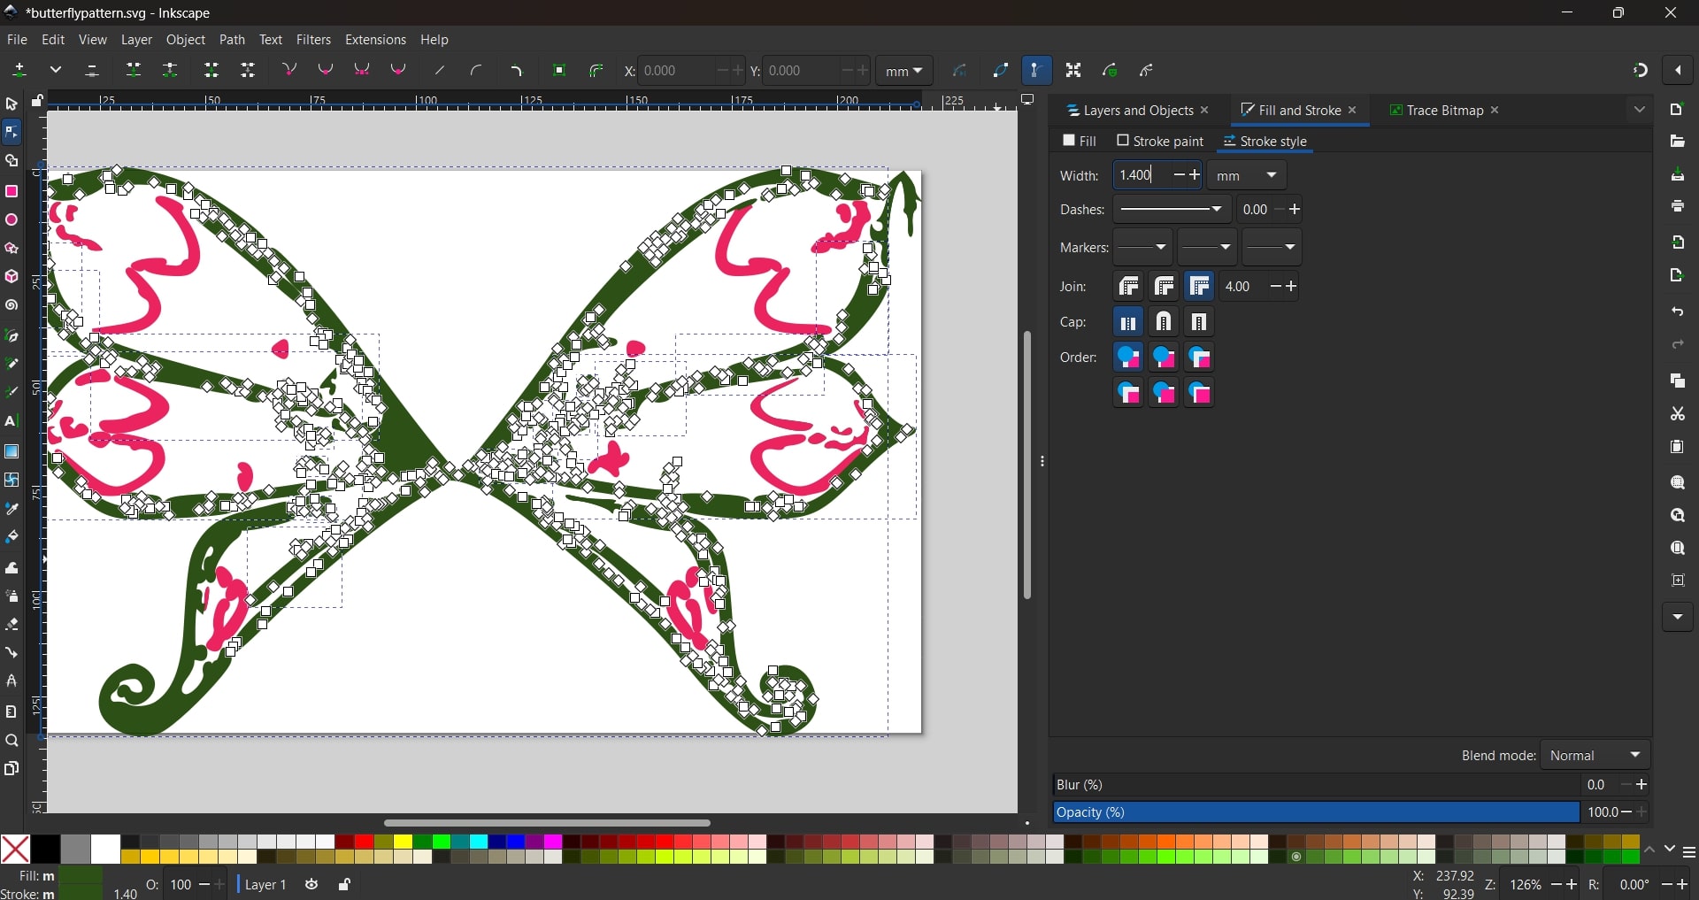The image size is (1699, 900).
Task: Click the Opacity (%) slider bar
Action: [1316, 813]
